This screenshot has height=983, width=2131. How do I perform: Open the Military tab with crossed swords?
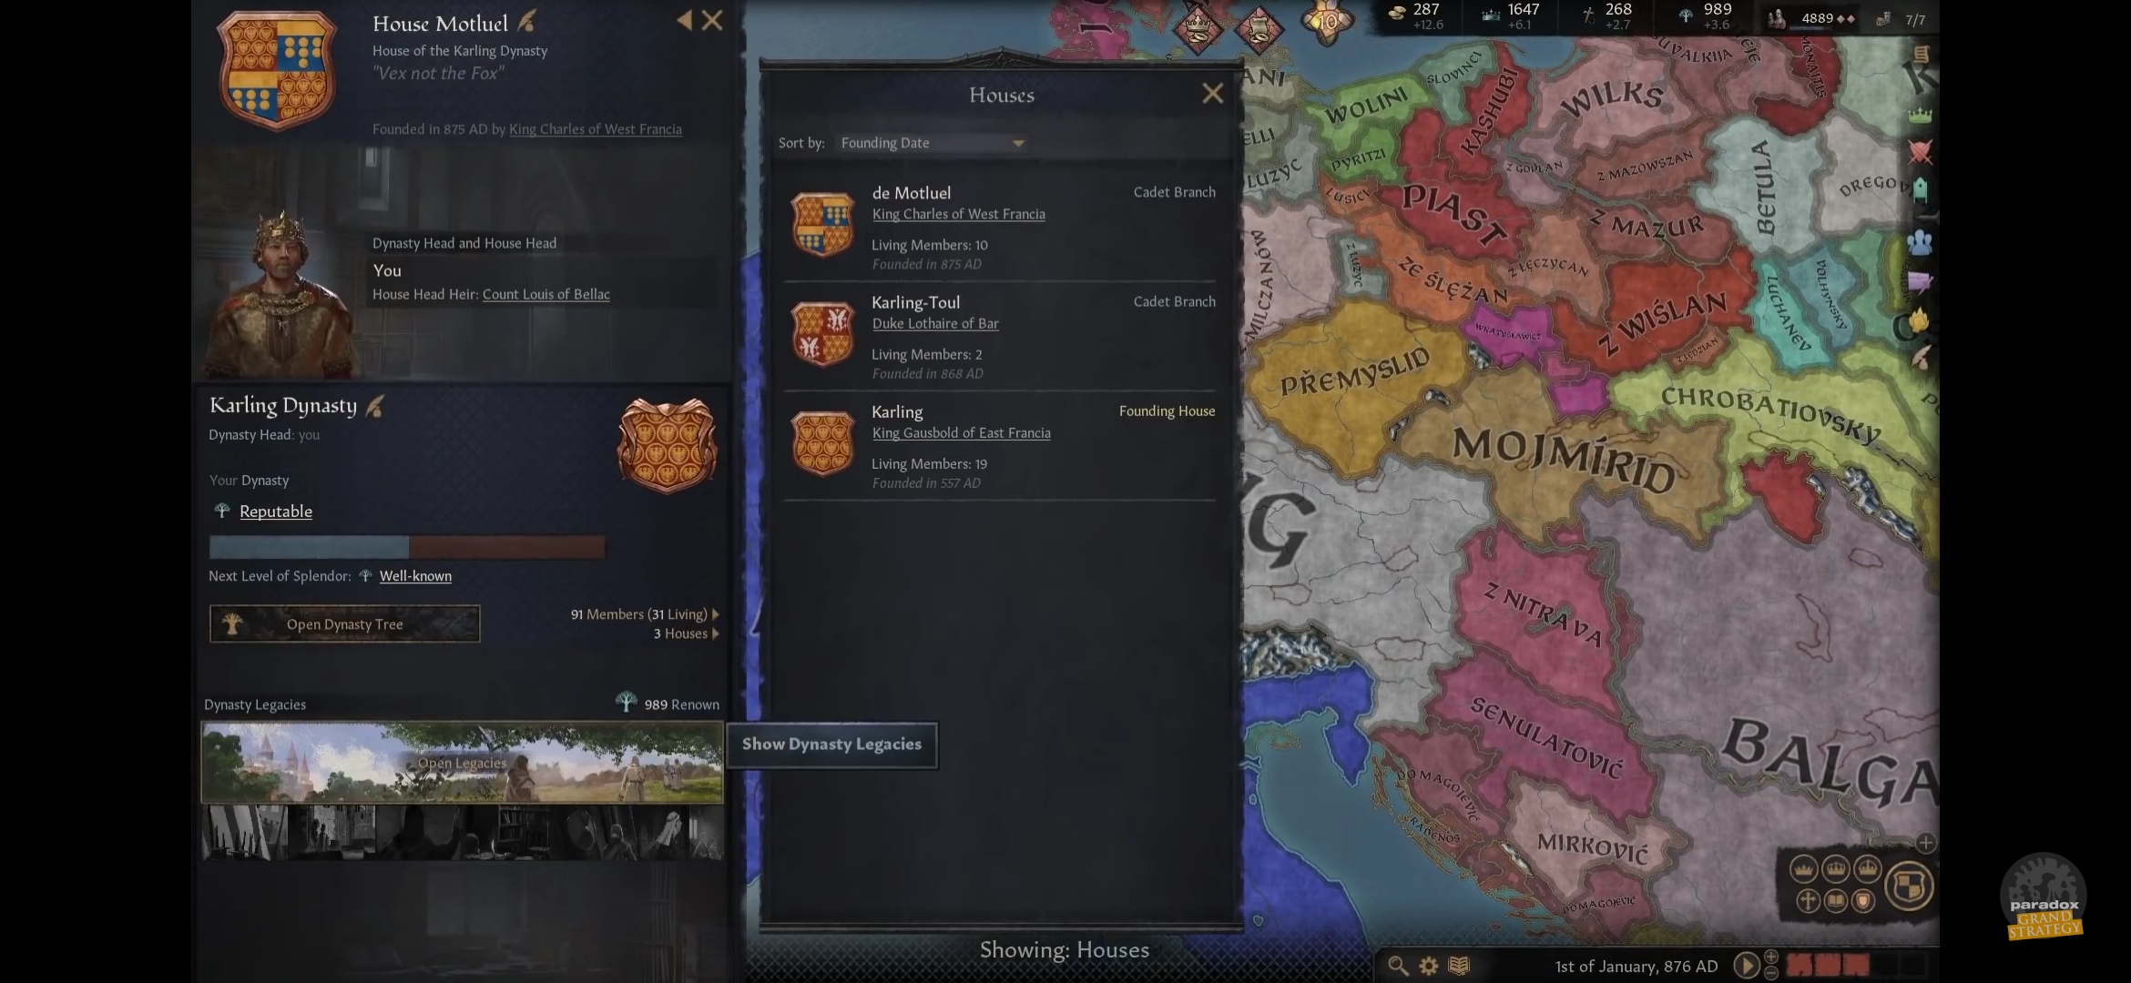1920,152
